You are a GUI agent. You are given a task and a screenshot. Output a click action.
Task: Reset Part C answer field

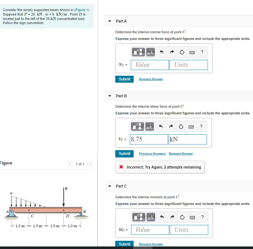182,217
